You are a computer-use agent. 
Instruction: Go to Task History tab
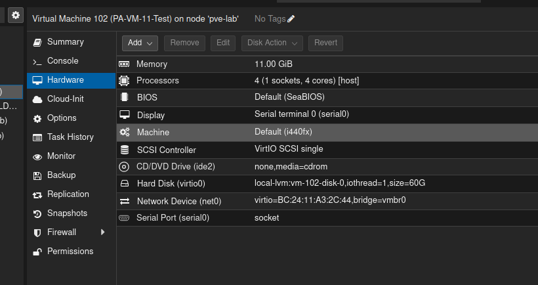click(x=71, y=137)
